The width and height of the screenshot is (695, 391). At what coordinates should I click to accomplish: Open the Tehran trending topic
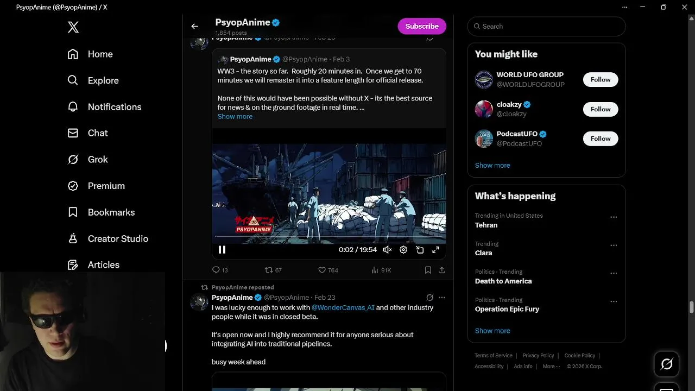click(x=486, y=225)
